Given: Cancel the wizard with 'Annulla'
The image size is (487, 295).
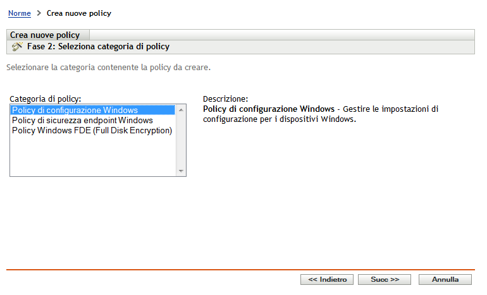Looking at the screenshot, I should [x=445, y=279].
